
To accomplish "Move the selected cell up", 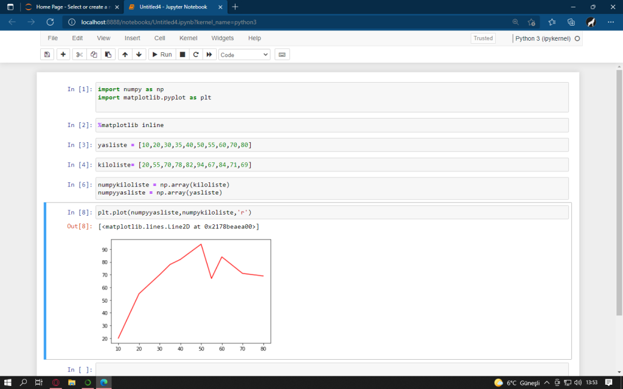I will coord(126,54).
